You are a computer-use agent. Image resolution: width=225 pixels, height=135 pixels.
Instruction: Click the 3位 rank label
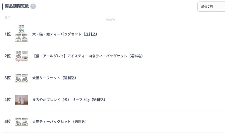point(8,78)
